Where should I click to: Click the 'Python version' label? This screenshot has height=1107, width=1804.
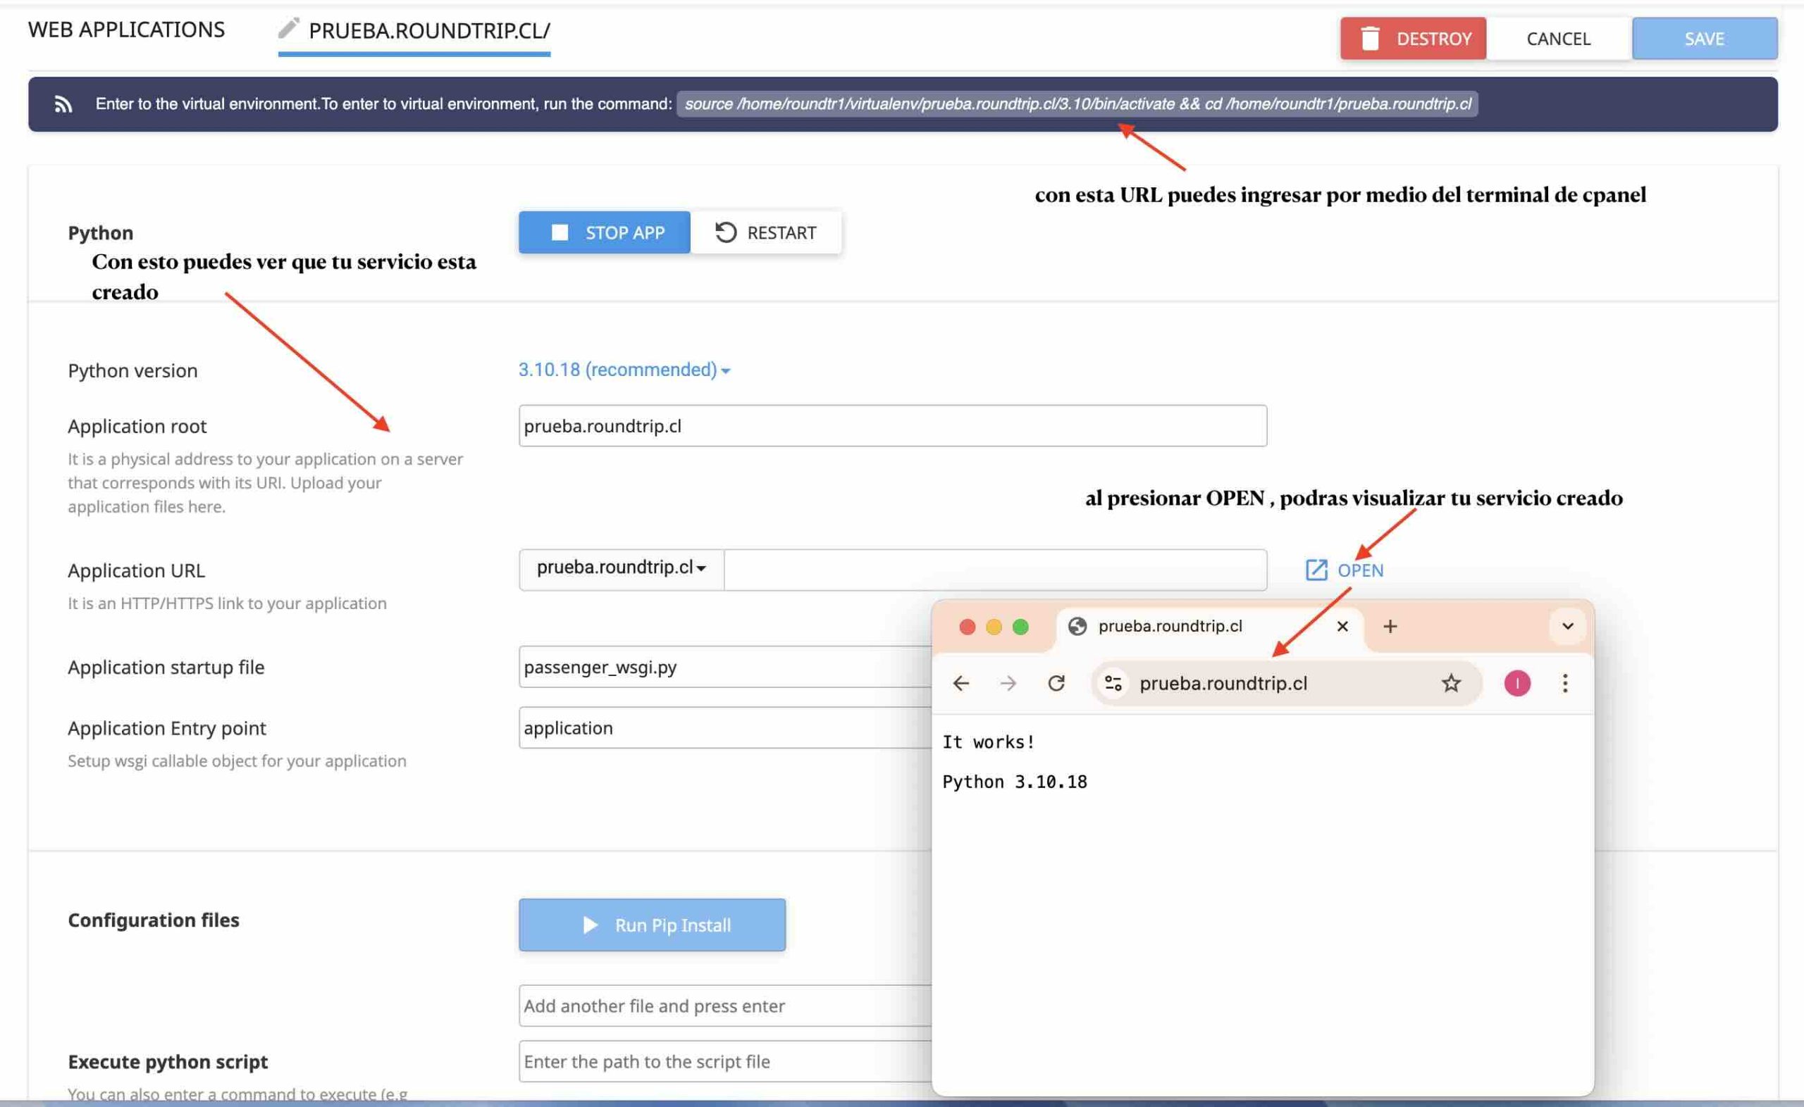pos(132,370)
